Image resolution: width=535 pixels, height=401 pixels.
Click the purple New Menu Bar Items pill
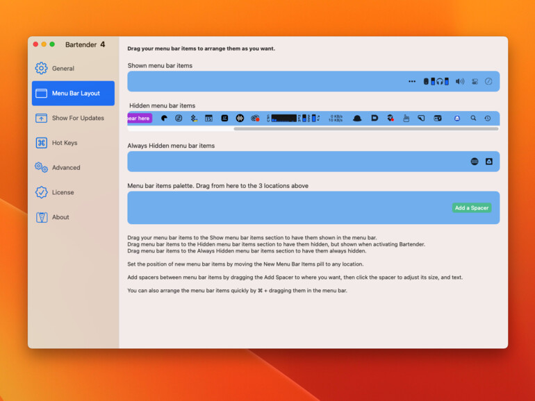tap(139, 119)
